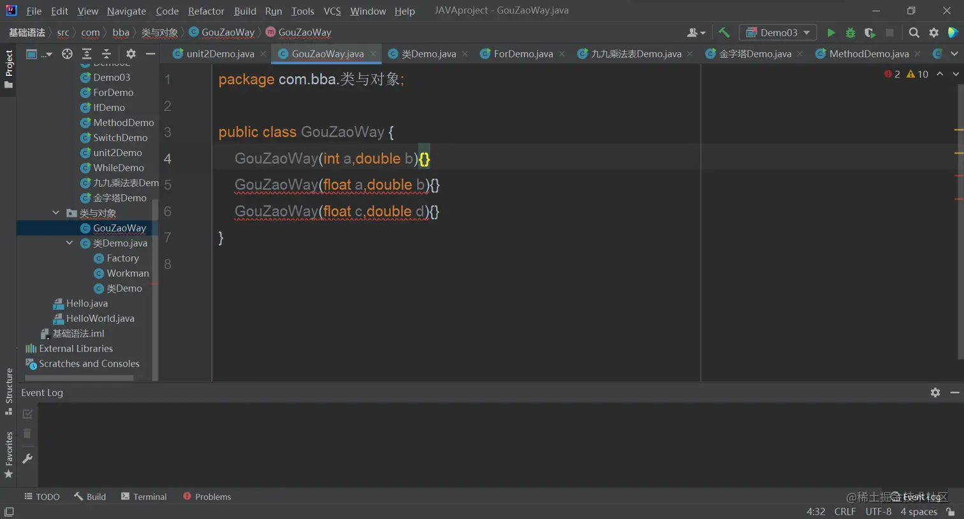This screenshot has height=519, width=964.
Task: Click CRLF line separator in status bar
Action: pos(845,512)
